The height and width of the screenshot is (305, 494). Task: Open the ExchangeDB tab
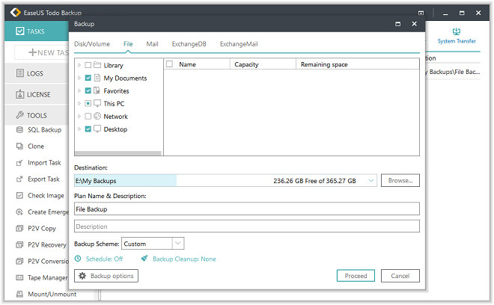click(x=189, y=44)
